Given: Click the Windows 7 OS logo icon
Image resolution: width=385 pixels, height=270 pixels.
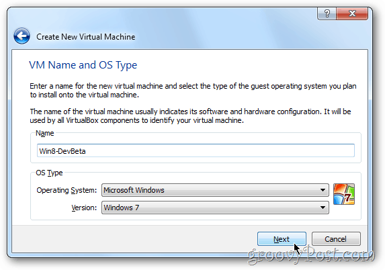Looking at the screenshot, I should [x=344, y=194].
